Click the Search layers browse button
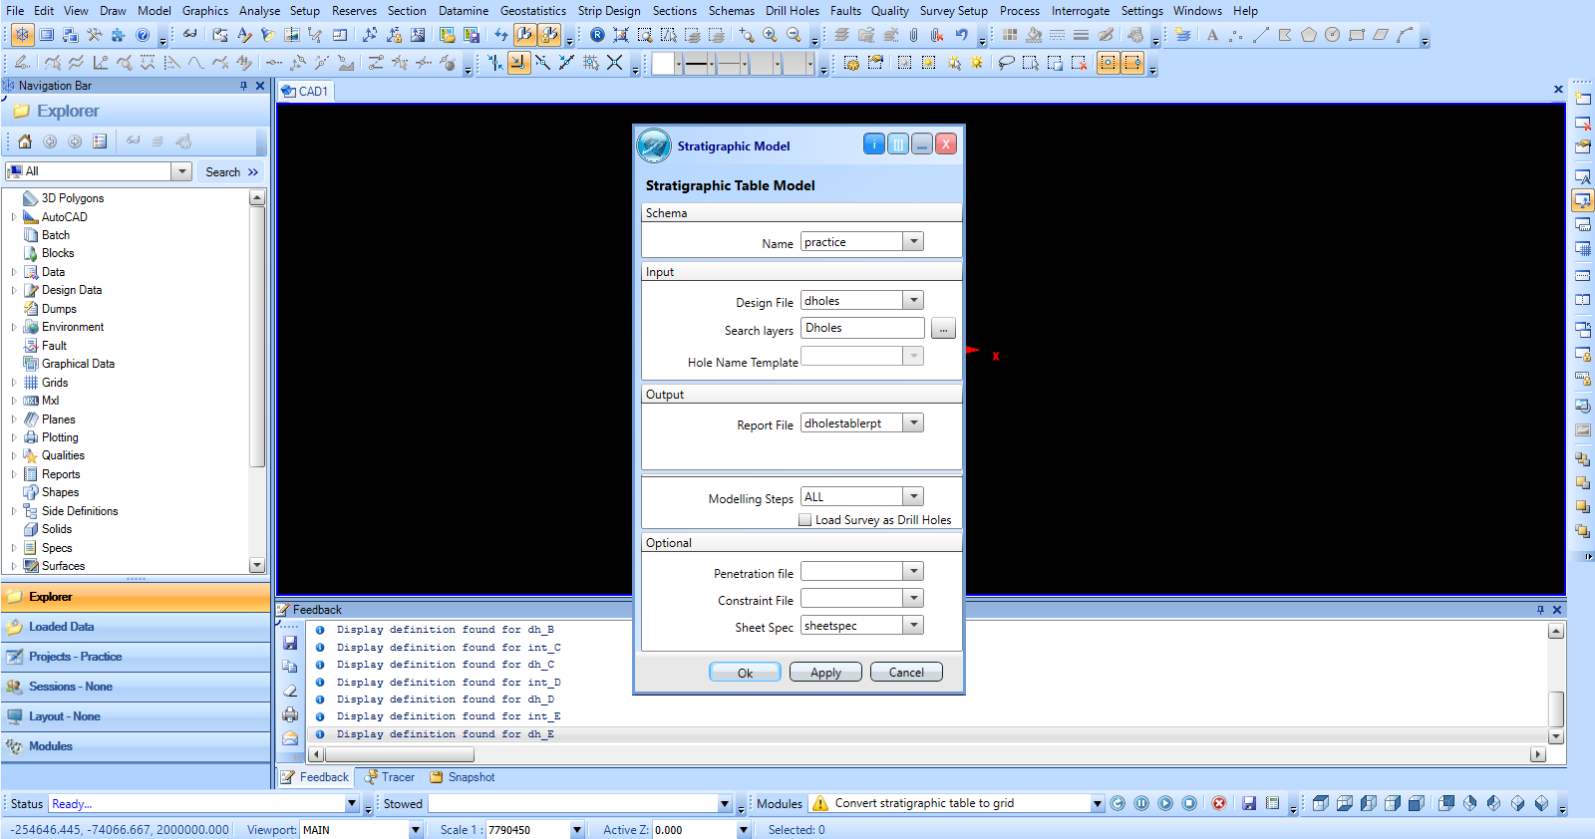The height and width of the screenshot is (839, 1595). coord(943,329)
